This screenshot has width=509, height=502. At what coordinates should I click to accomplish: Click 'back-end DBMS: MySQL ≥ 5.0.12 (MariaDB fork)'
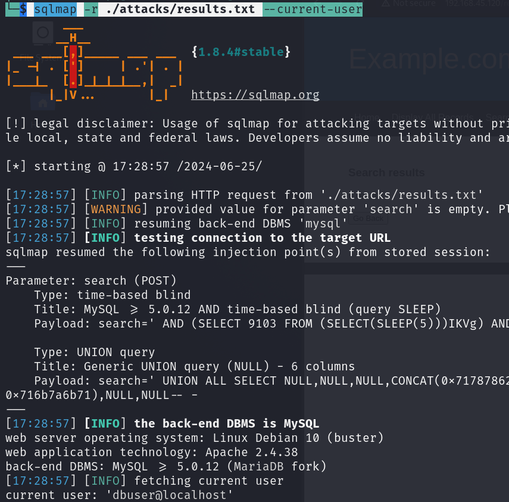166,466
